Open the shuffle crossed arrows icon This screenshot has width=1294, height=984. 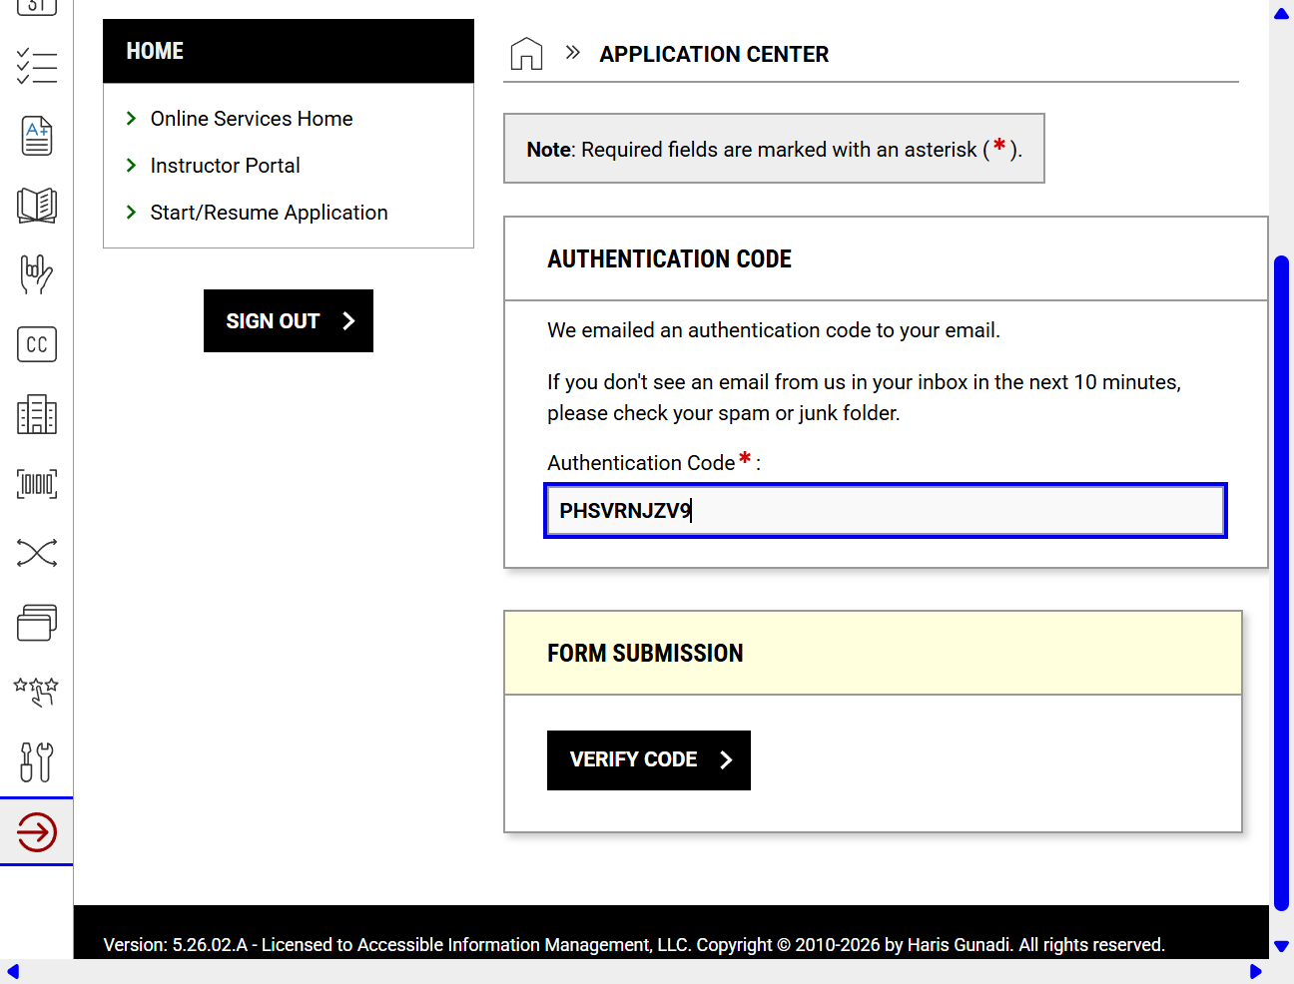pyautogui.click(x=37, y=553)
